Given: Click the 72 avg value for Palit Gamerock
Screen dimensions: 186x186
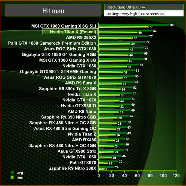Looking at the screenshot, I should point(148,42).
